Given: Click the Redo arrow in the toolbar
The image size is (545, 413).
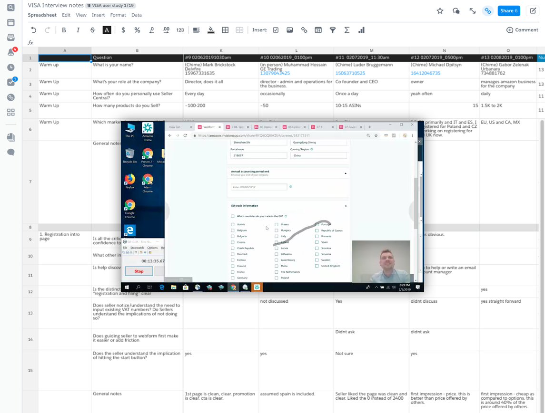Looking at the screenshot, I should point(48,30).
